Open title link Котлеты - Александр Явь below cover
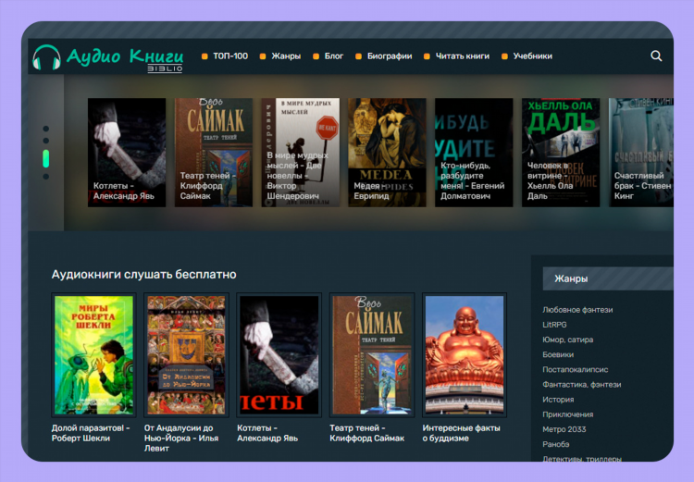 tap(267, 433)
